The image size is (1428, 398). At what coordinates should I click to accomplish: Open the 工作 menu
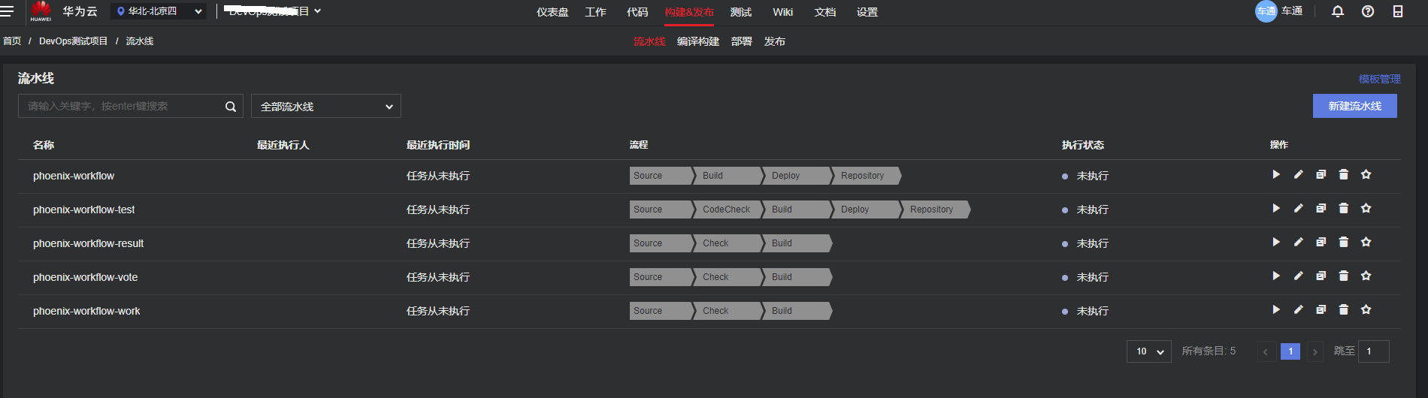pyautogui.click(x=596, y=12)
